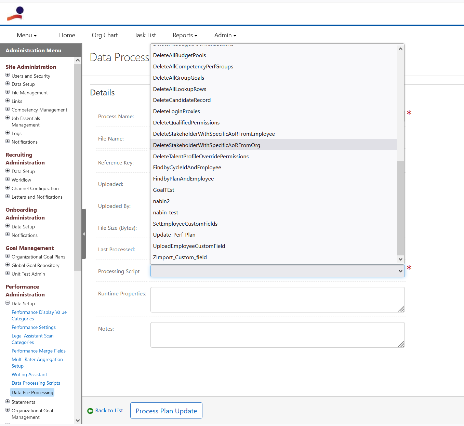Open Legal Assistant Scan Categories link
This screenshot has width=464, height=426.
pyautogui.click(x=32, y=339)
